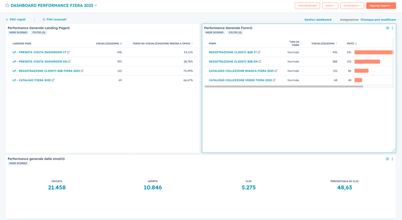The width and height of the screenshot is (402, 220).
Task: Open Filtri rapidi
Action: pos(15,19)
